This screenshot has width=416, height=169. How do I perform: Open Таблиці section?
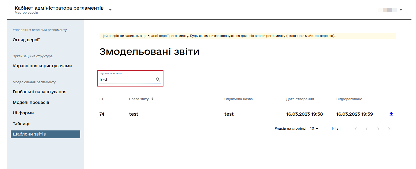pos(21,124)
